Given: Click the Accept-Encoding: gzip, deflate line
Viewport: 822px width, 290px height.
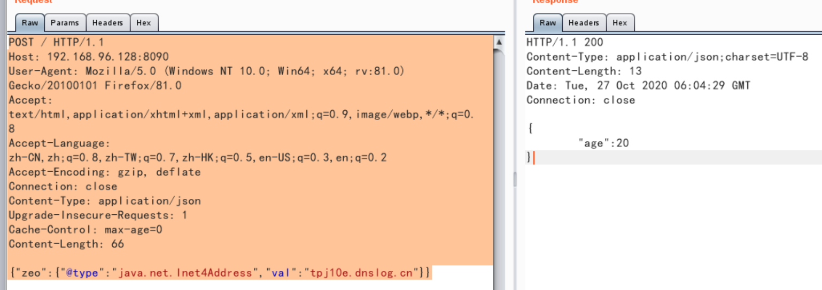Looking at the screenshot, I should (x=105, y=172).
